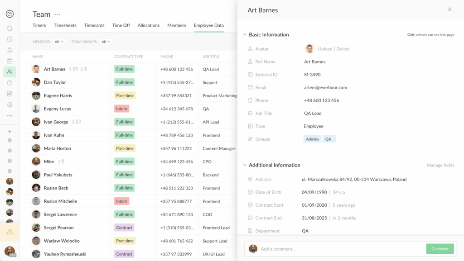
Task: Click the Manage fields link
Action: pyautogui.click(x=440, y=165)
